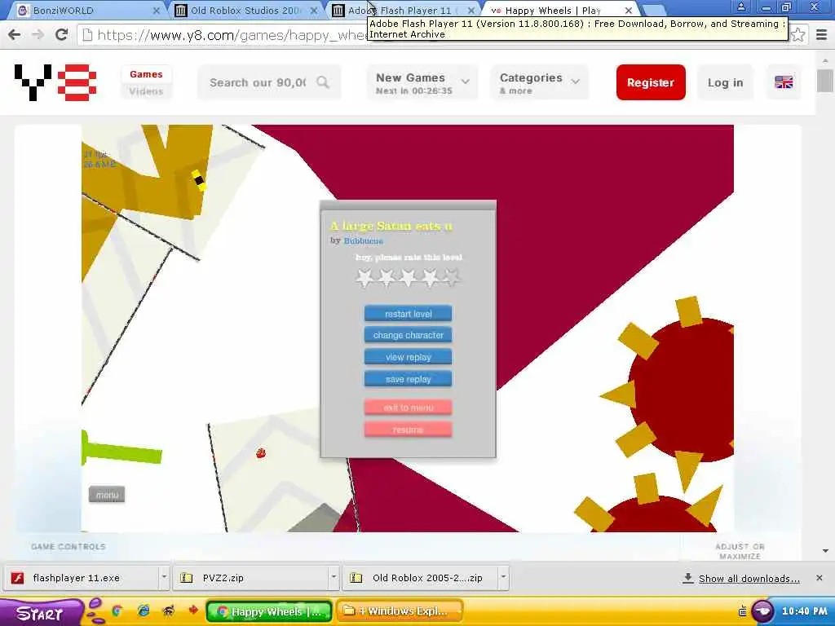This screenshot has width=835, height=626.
Task: Click the scrollbar down arrow
Action: click(x=825, y=551)
